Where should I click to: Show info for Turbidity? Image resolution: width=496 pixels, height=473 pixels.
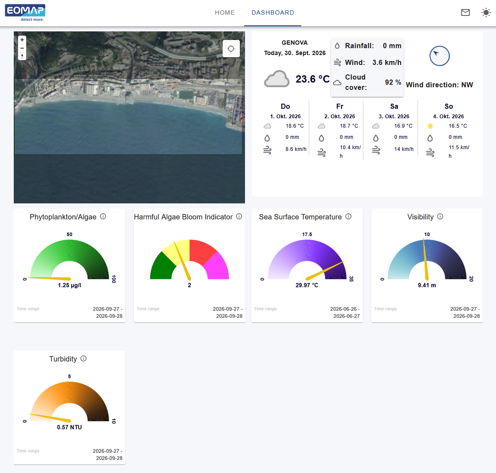(x=83, y=359)
